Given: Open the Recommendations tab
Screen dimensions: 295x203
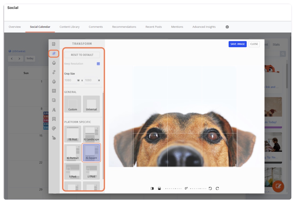Looking at the screenshot, I should coord(124,27).
